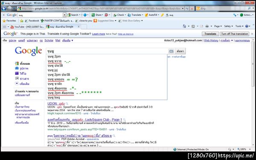Screen dimensions: 256x160
Task: Click the Home icon in command bar
Action: [184, 26]
